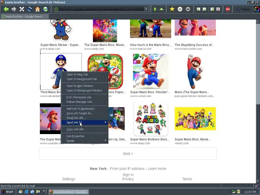Viewport: 260px width, 195px height.
Task: Go to the home page via house icon
Action: 38,9
